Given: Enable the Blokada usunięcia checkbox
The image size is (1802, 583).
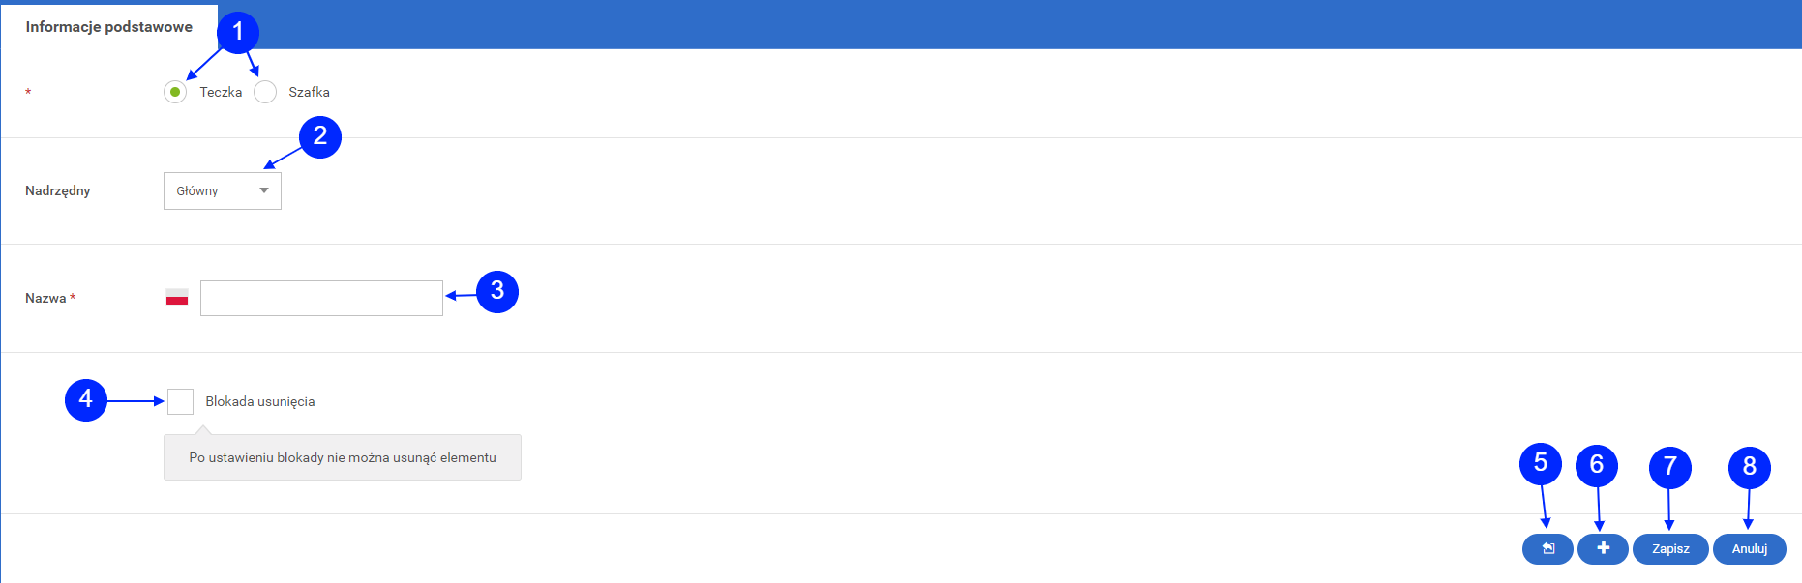Looking at the screenshot, I should click(x=180, y=401).
